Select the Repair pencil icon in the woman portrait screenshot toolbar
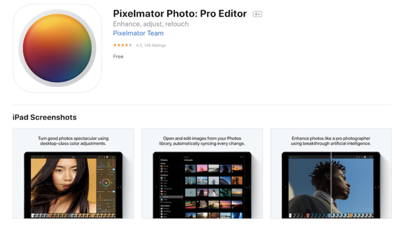 102,157
